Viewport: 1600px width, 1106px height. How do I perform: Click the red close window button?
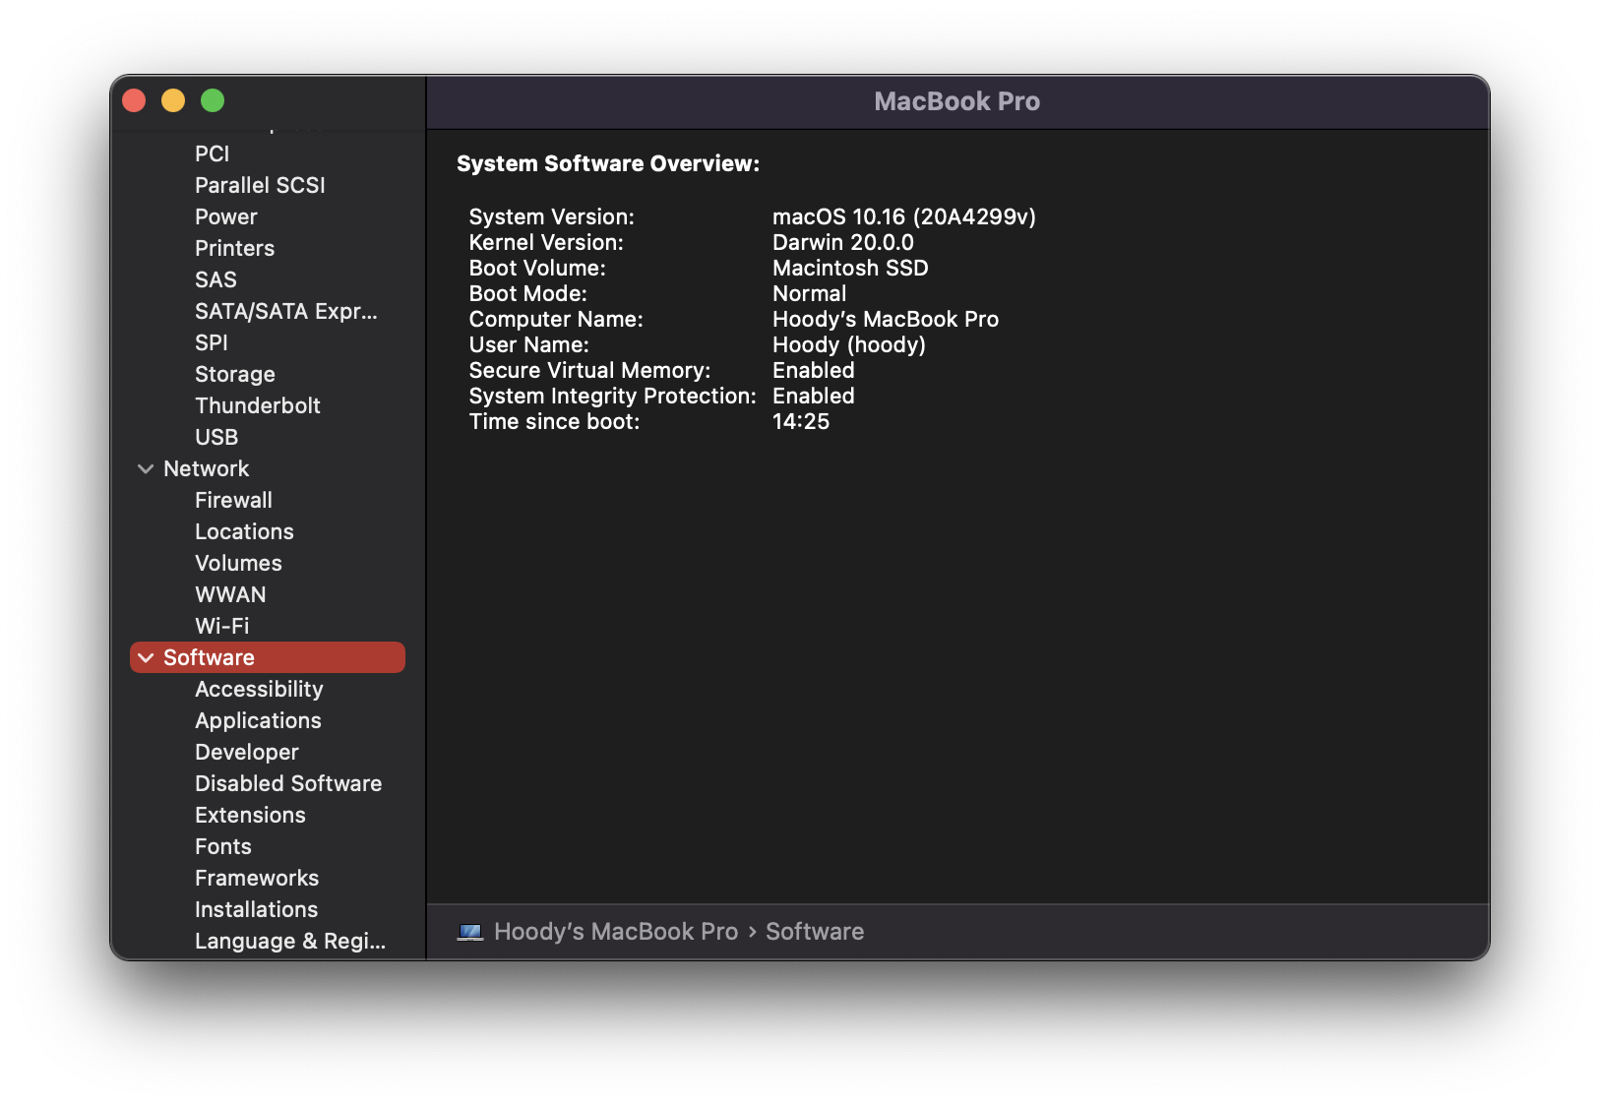point(134,100)
